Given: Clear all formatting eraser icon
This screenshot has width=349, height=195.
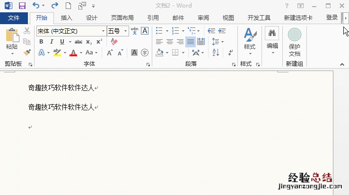Looking at the screenshot, I should [114, 42].
